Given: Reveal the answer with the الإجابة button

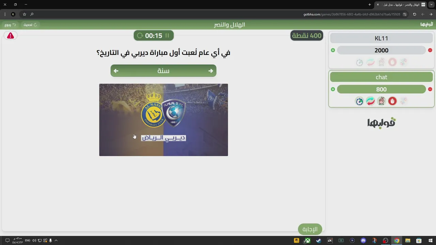Looking at the screenshot, I should tap(310, 229).
